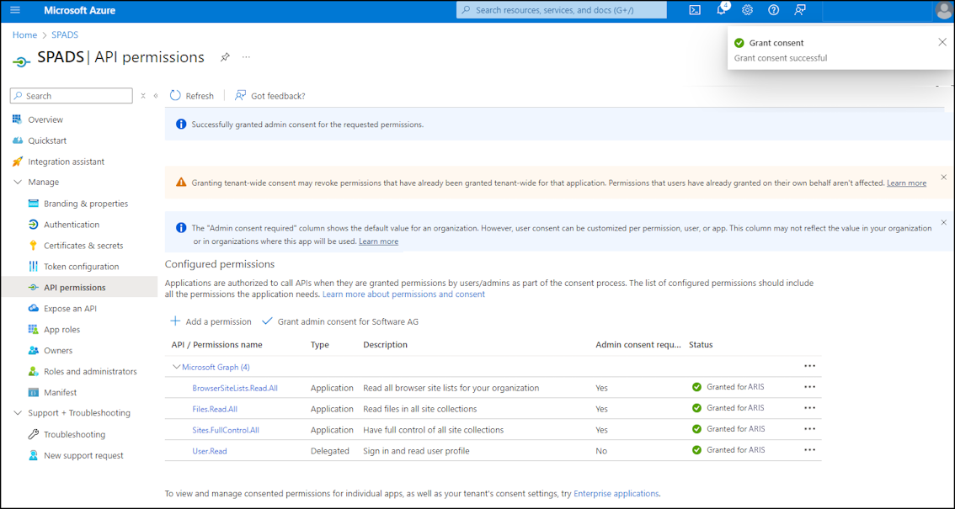Click the Delegated type cell
Viewport: 955px width, 509px height.
329,451
